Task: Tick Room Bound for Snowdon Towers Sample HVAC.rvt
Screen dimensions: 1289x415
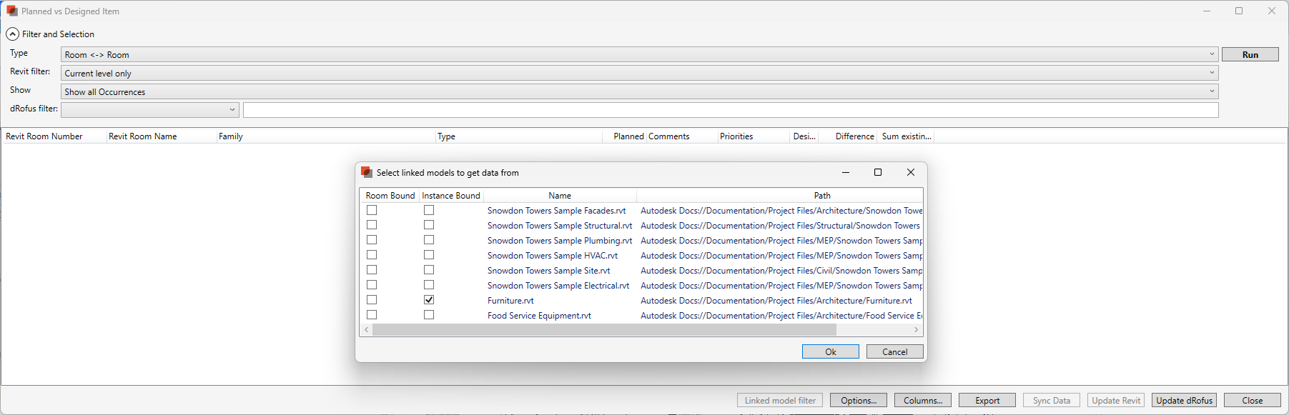Action: [x=372, y=255]
